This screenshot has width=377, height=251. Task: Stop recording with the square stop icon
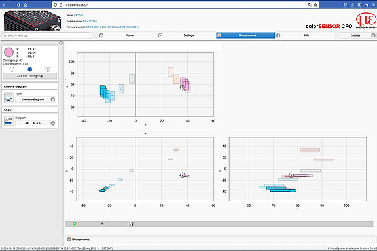[102, 224]
